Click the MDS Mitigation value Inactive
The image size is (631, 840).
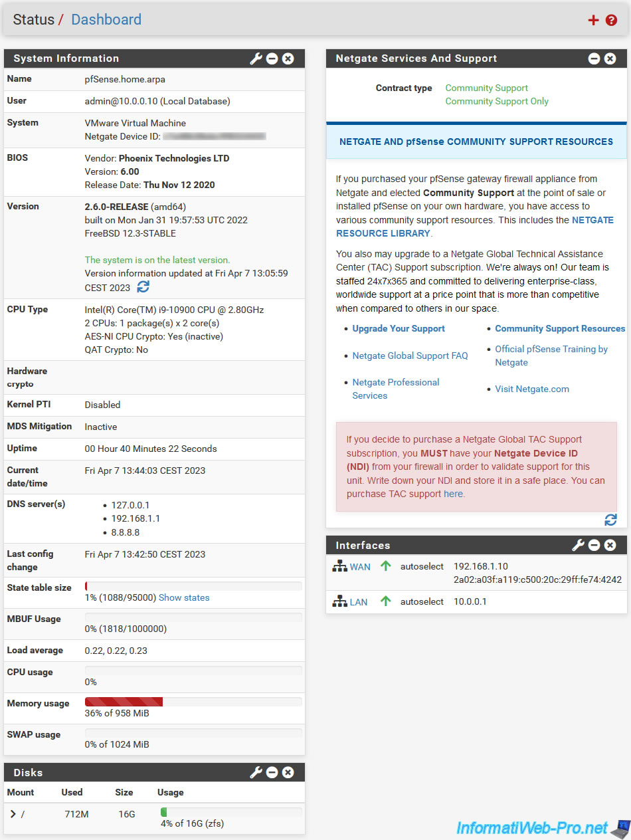tap(101, 427)
